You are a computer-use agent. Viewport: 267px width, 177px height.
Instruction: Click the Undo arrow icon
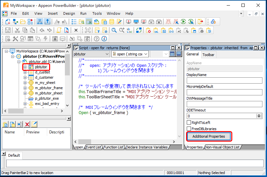[x=42, y=30]
